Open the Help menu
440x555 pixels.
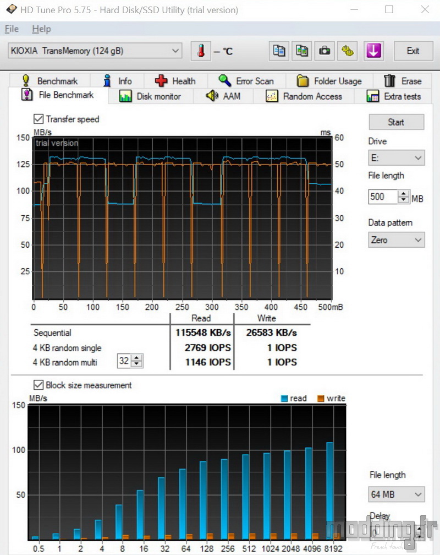pos(41,29)
